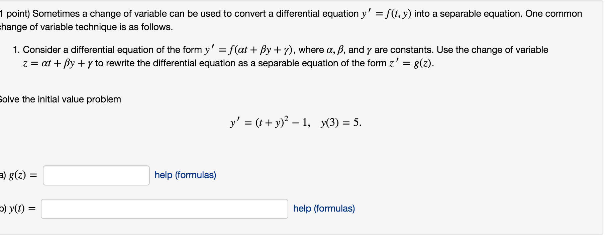Click the label b) y(t) =
This screenshot has width=612, height=235.
17,209
